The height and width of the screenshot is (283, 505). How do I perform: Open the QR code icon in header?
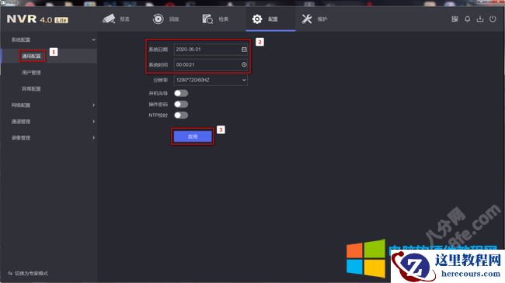(454, 19)
